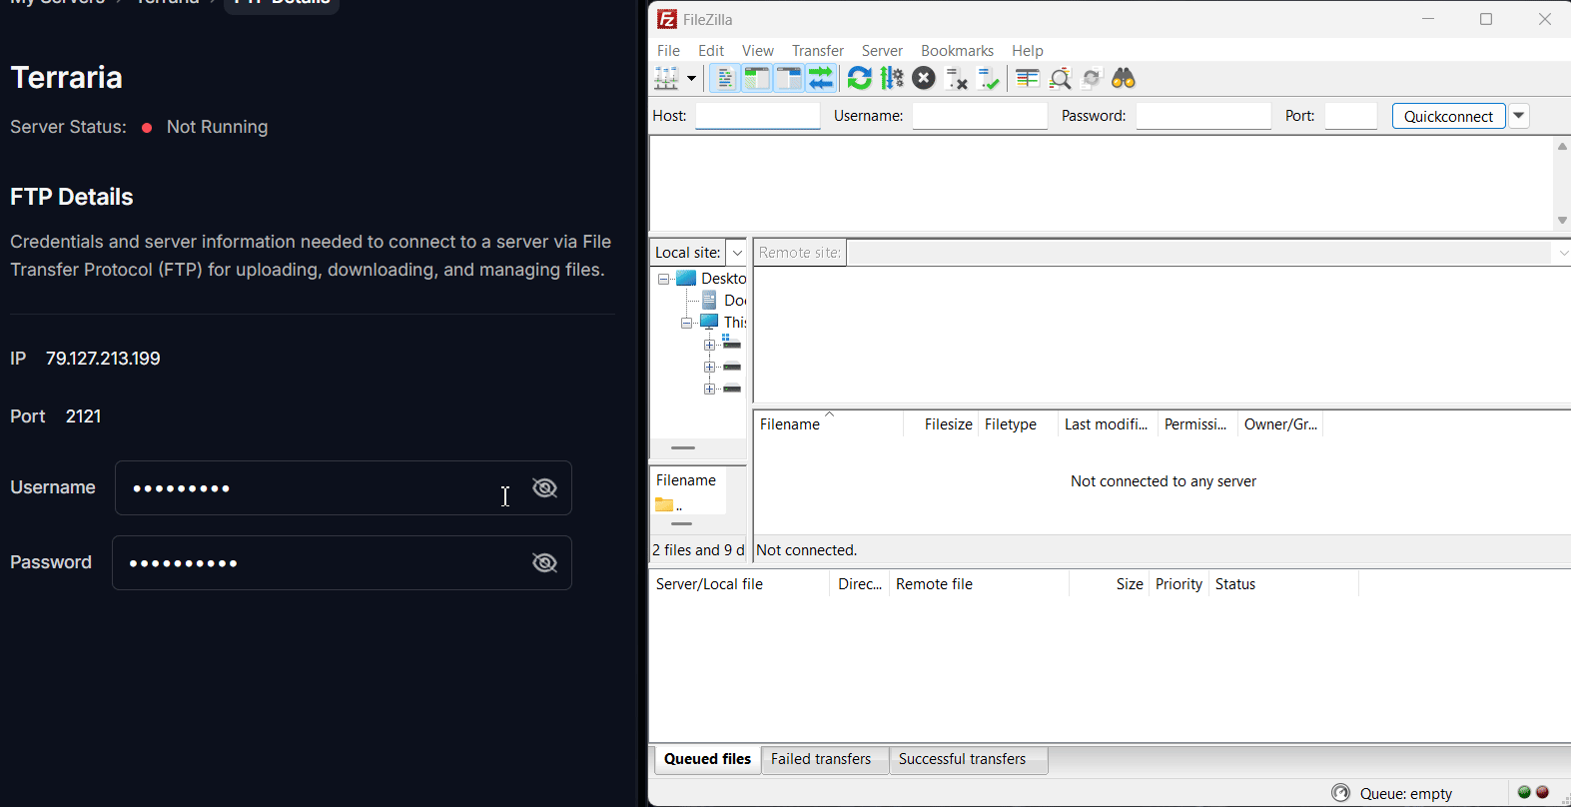1571x807 pixels.
Task: Open the File menu in FileZilla
Action: click(x=668, y=50)
